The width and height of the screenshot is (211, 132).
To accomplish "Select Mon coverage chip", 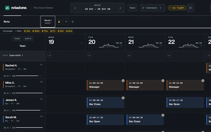I will 19,31.
